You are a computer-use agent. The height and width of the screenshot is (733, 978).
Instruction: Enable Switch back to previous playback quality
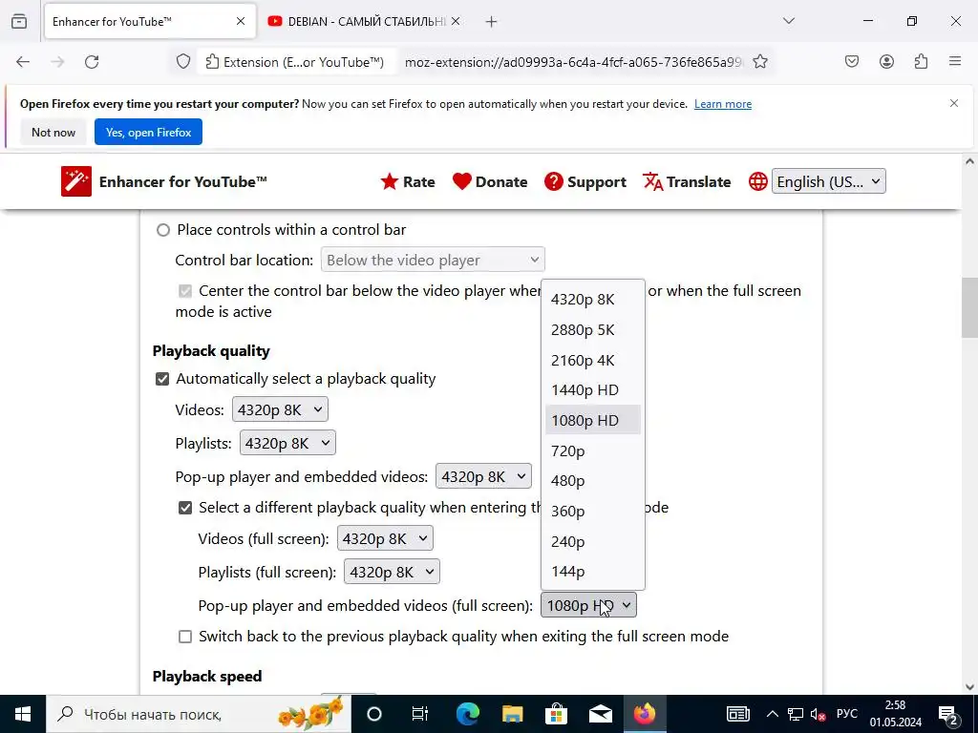(185, 637)
